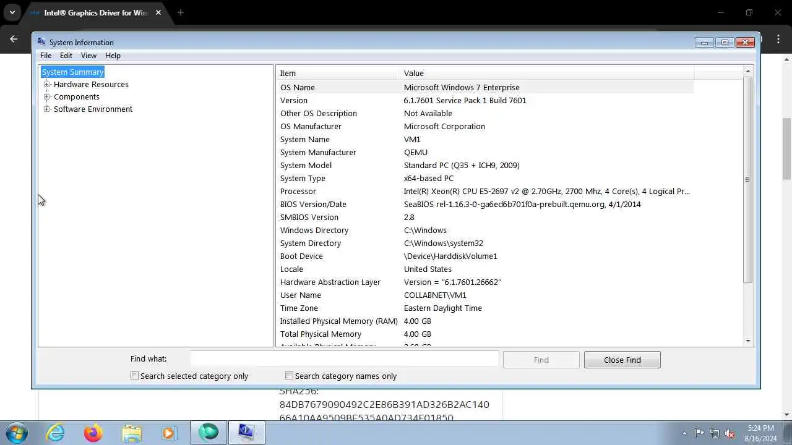Click details pane scroll-down arrow
The height and width of the screenshot is (445, 792).
747,341
